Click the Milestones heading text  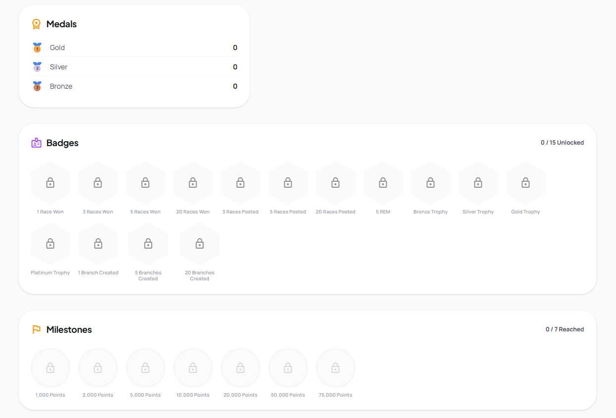tap(69, 329)
